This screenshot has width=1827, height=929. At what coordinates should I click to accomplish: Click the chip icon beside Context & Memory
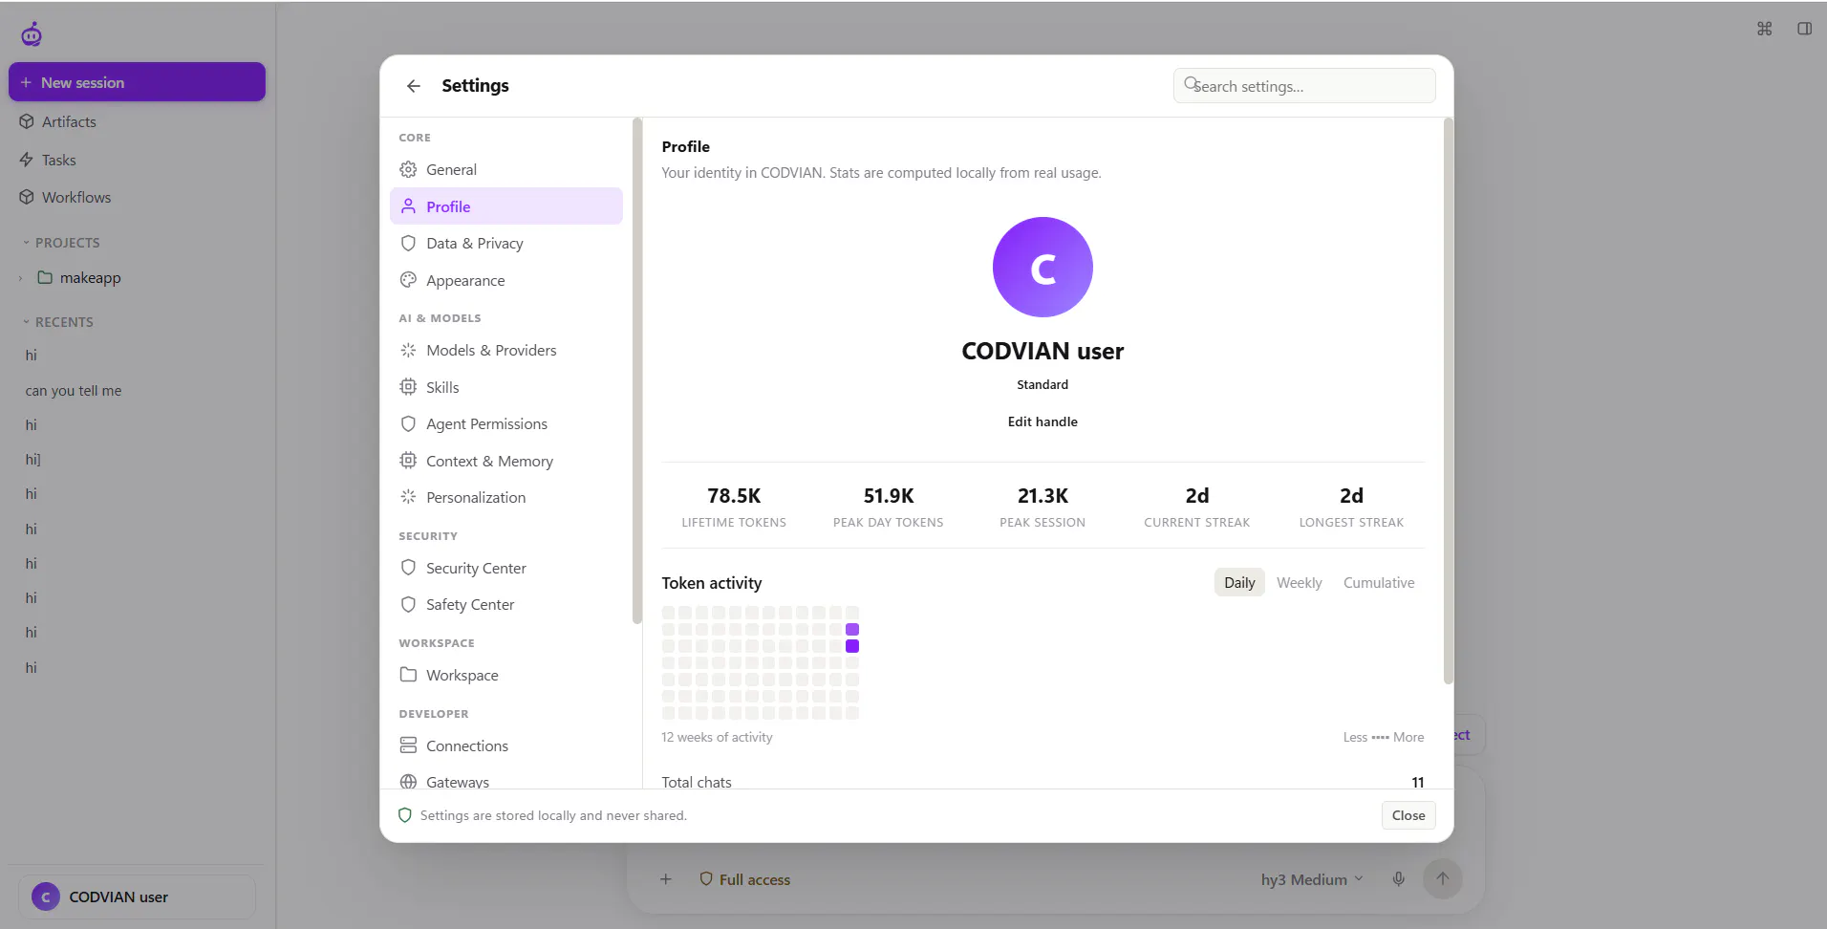[408, 461]
